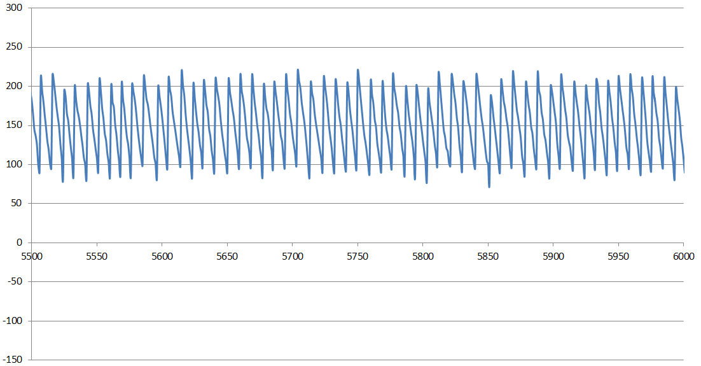Click the y-axis label -150

click(12, 359)
